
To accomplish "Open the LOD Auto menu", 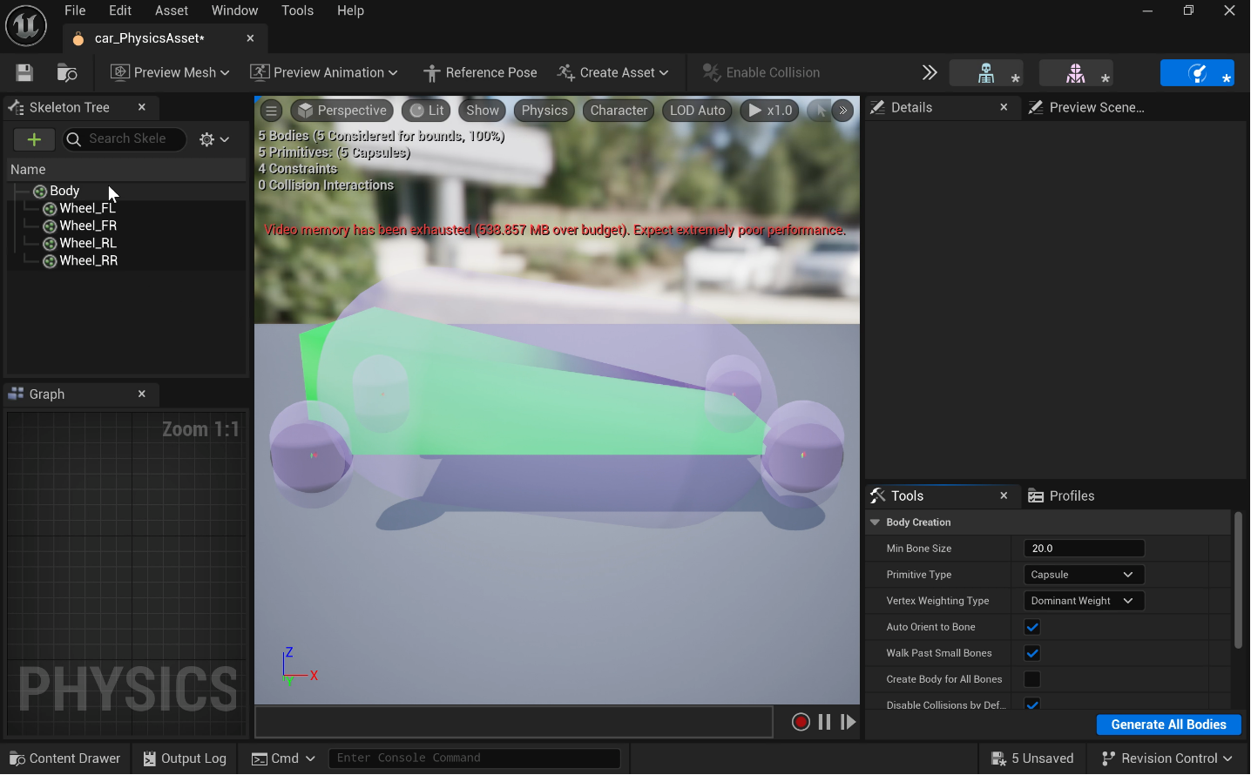I will pyautogui.click(x=697, y=111).
